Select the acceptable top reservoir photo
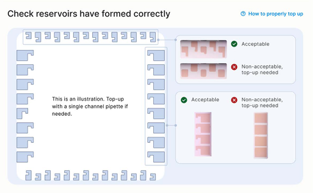Viewport: 313px width, 193px height. 203,49
